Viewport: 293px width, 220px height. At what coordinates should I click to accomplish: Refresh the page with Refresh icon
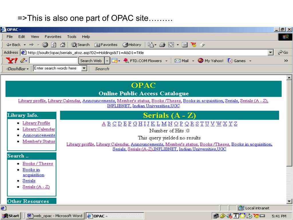point(54,45)
